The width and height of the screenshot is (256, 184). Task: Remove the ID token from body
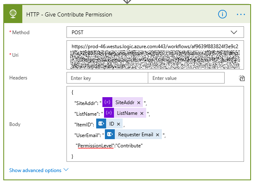tap(119, 124)
